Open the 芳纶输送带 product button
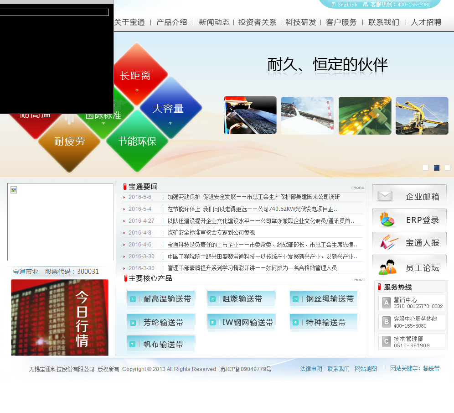The image size is (454, 413). 161,322
